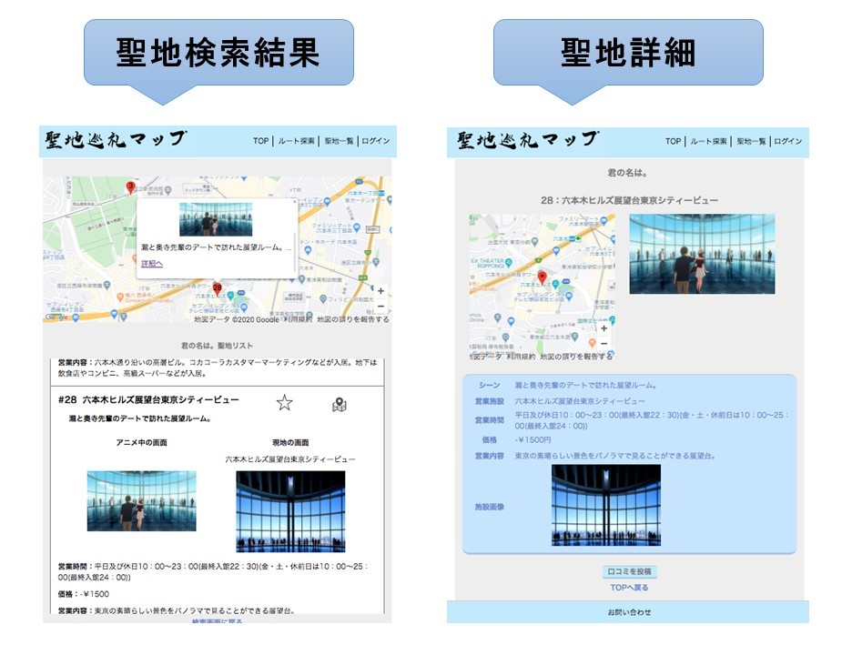Click red map pin 28 on search map
842x655 pixels.
218,288
